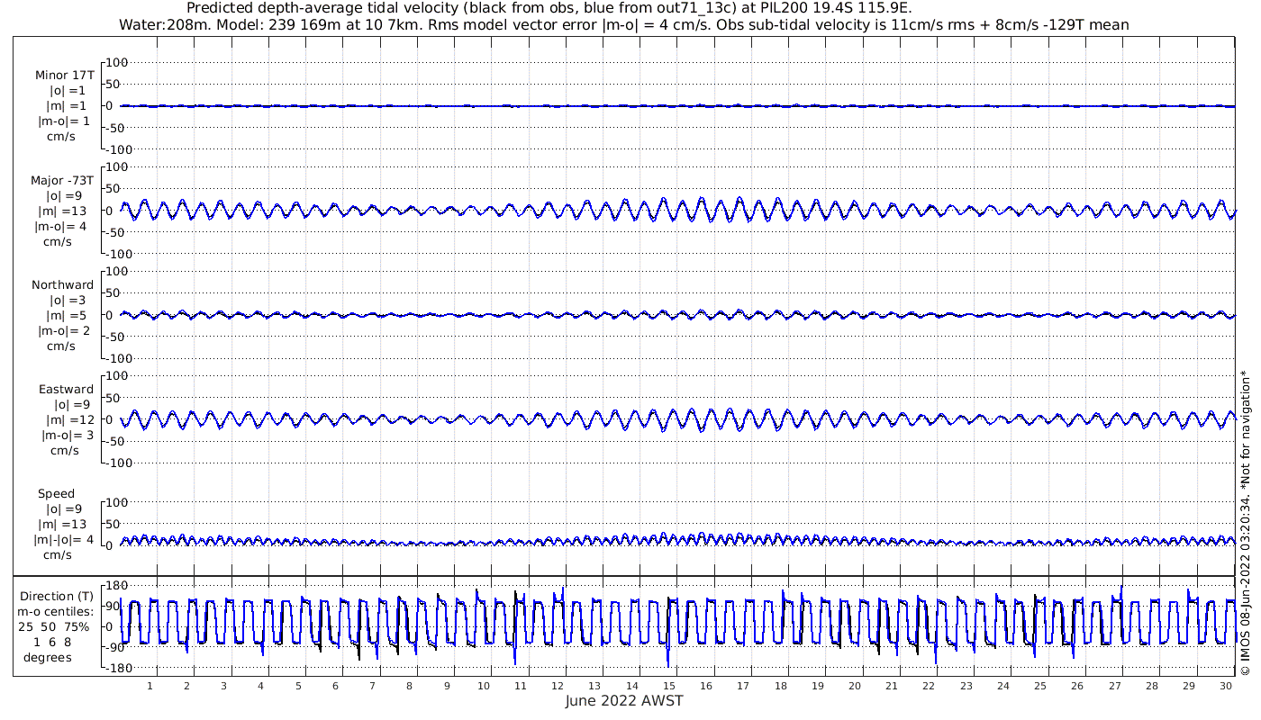Image resolution: width=1261 pixels, height=720 pixels.
Task: Select "|o| =9" under the Eastward label
Action: (x=74, y=404)
